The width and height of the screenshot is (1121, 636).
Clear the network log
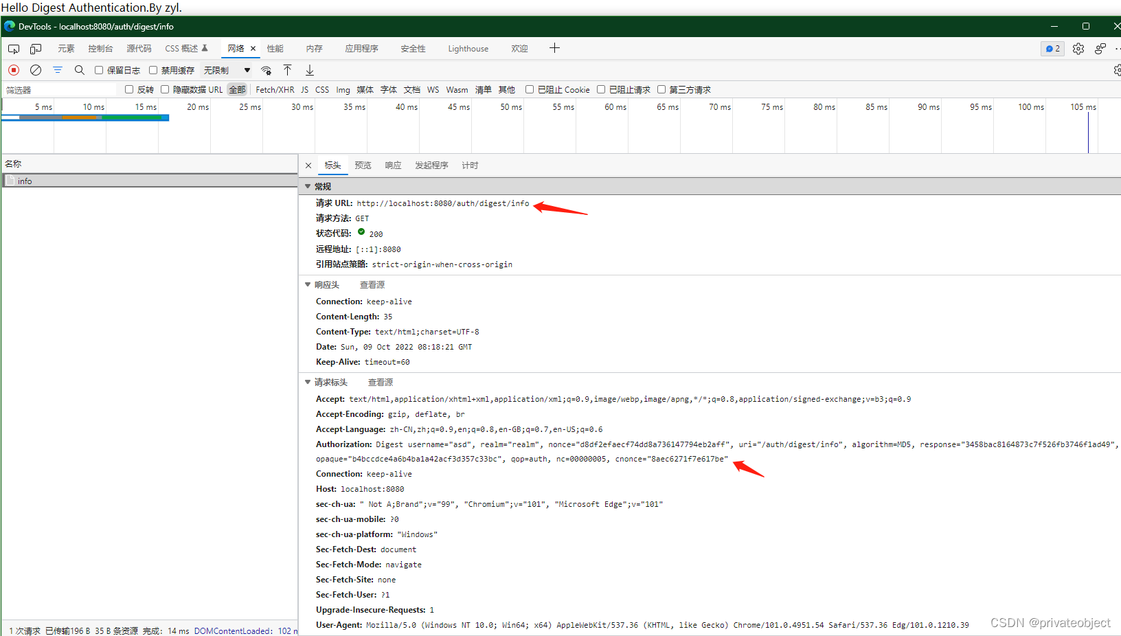pyautogui.click(x=36, y=70)
